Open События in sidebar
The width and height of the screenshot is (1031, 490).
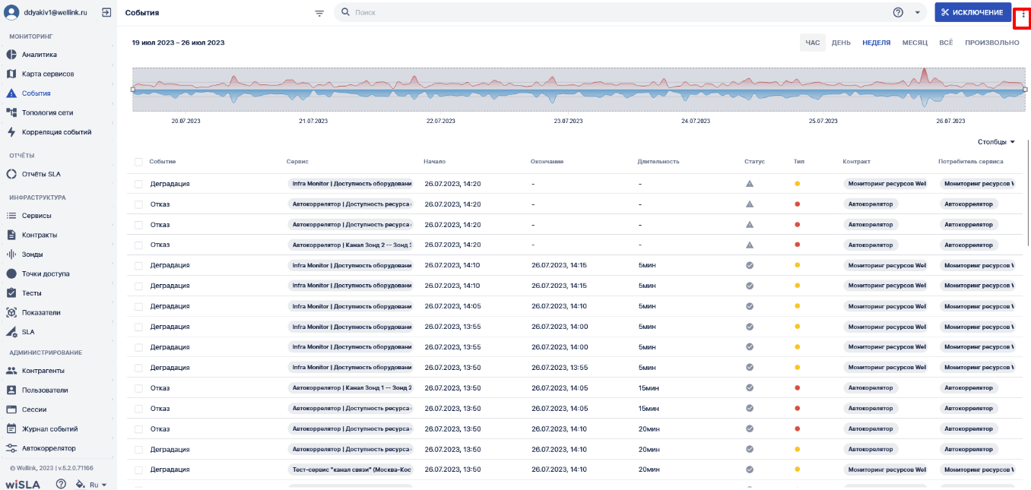click(x=36, y=93)
